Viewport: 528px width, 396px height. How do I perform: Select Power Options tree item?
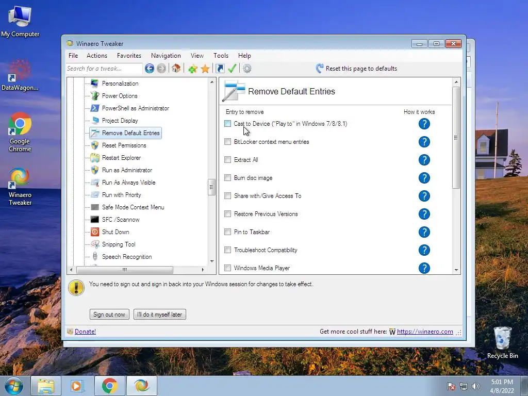(120, 96)
